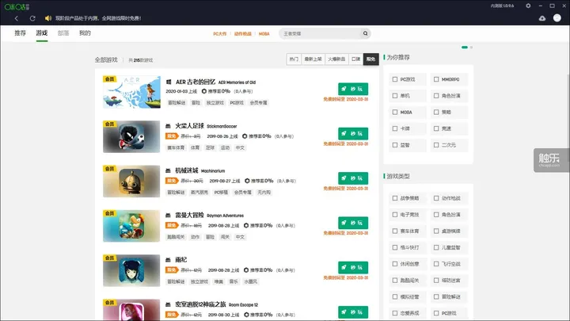Click the recommendation rate icon for 雷曼大冒险
570x321 pixels.
pyautogui.click(x=246, y=226)
